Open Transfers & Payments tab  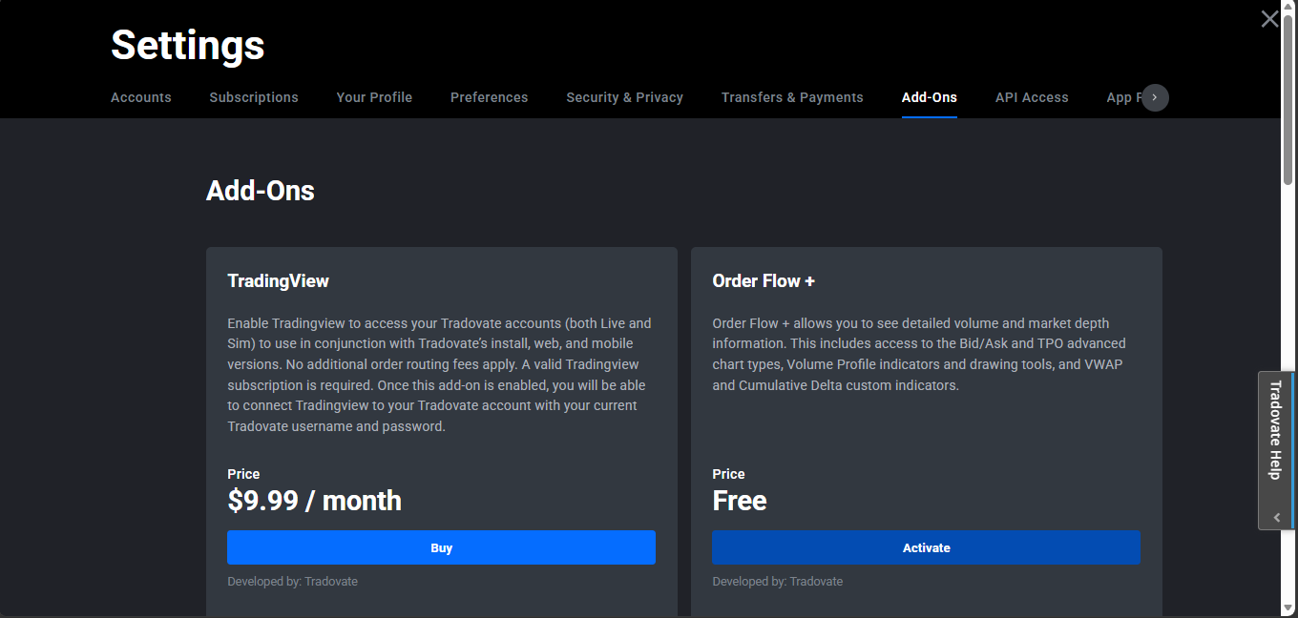pos(792,97)
